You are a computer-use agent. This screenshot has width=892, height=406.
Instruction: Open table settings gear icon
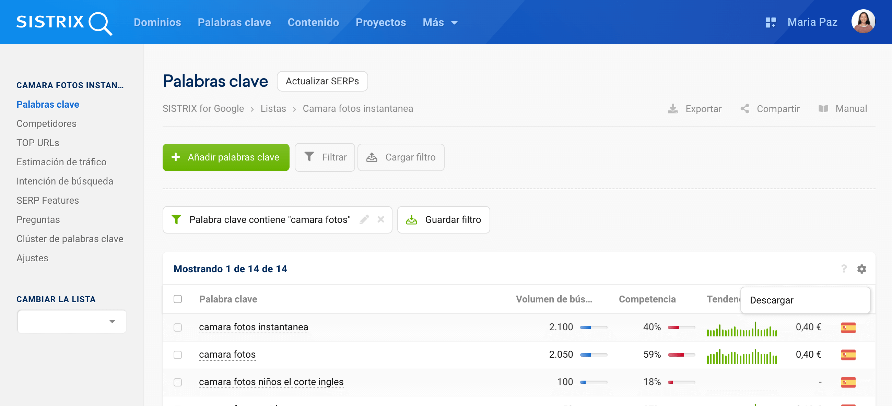click(x=861, y=269)
